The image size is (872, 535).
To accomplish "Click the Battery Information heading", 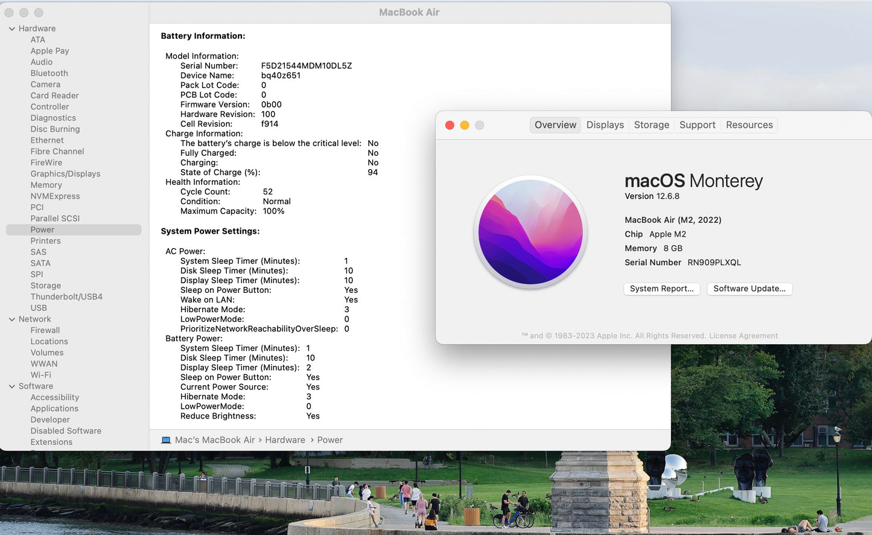I will tap(203, 36).
